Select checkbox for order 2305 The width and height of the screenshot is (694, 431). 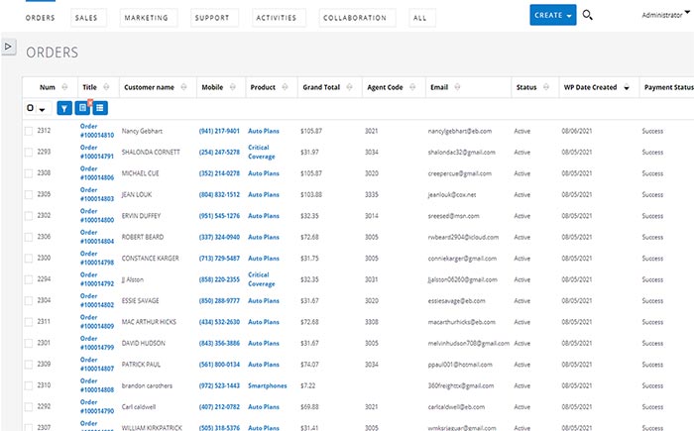pyautogui.click(x=29, y=195)
